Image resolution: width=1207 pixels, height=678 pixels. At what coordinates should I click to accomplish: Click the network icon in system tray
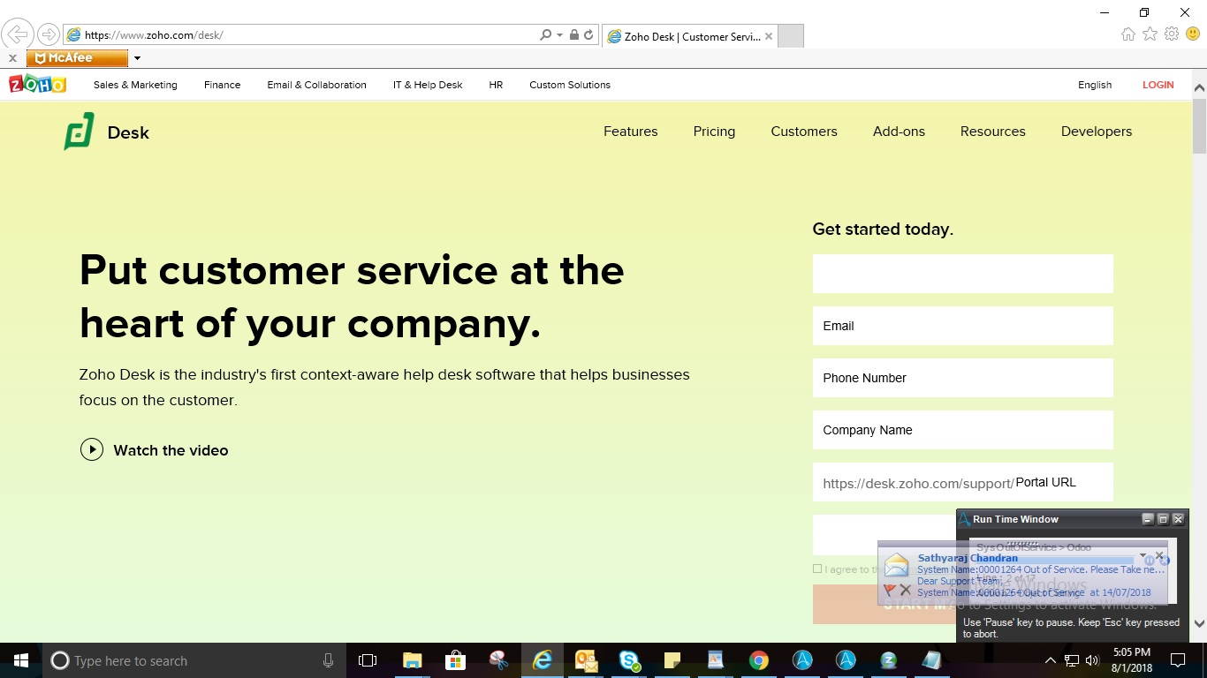1072,660
